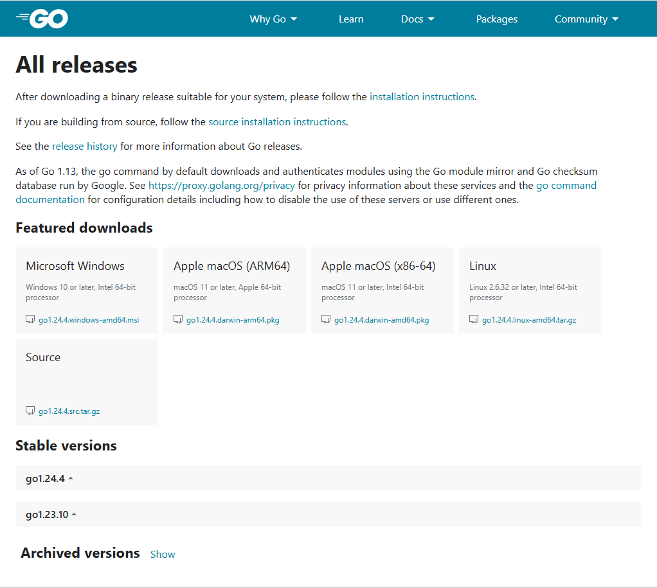
Task: Go to the Learn page
Action: (x=351, y=19)
